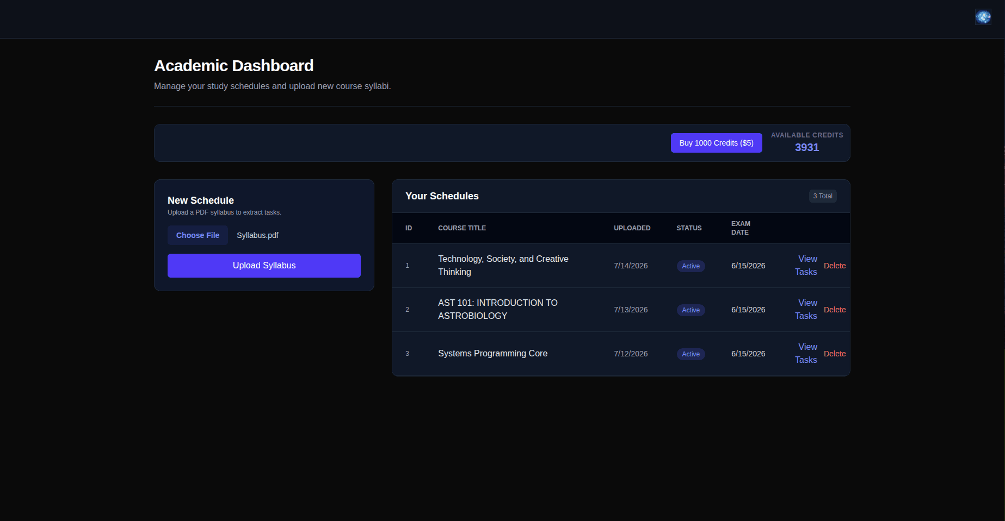Click exam date in Systems Programming Core row
1005x521 pixels.
(x=748, y=354)
